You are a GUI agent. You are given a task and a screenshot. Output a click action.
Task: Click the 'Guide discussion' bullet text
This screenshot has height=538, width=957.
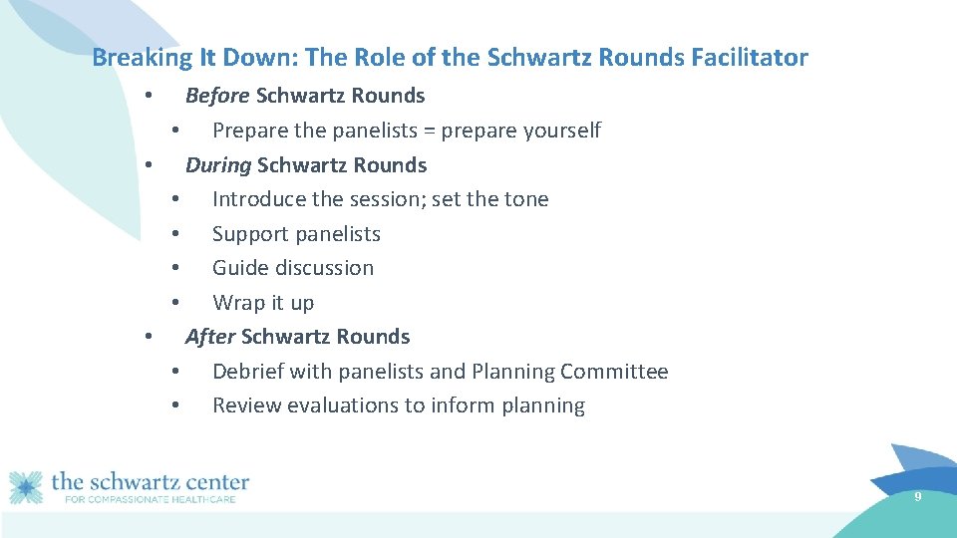point(293,268)
